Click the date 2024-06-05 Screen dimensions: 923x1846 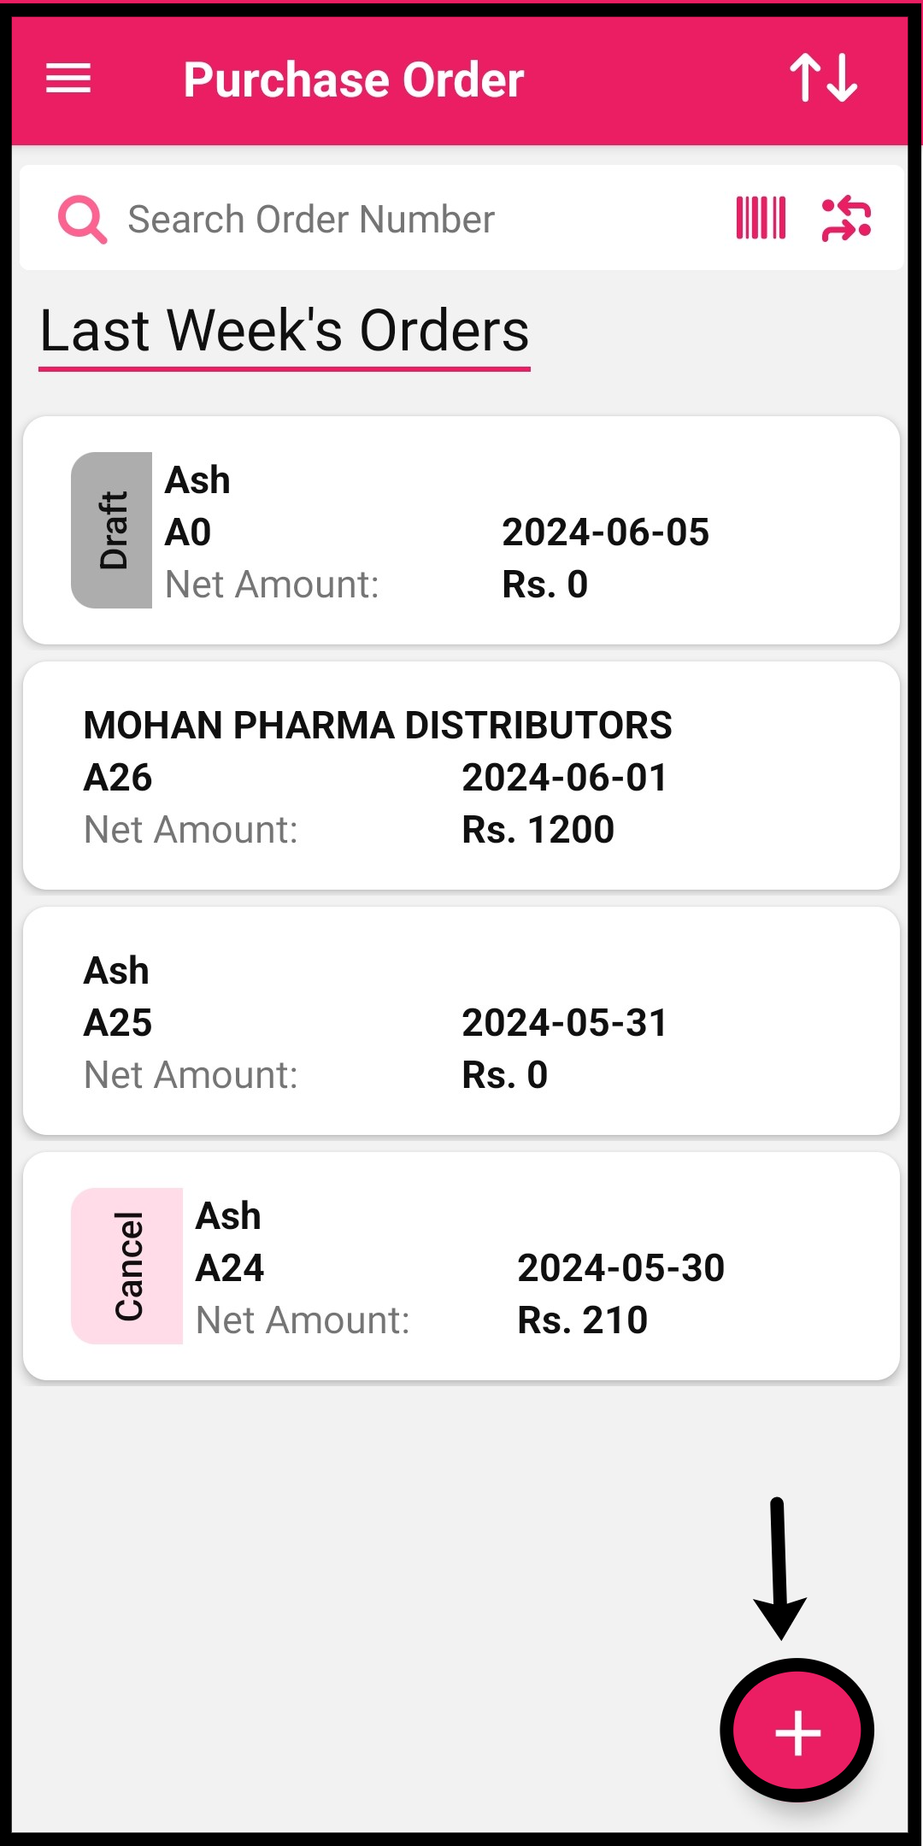tap(605, 532)
